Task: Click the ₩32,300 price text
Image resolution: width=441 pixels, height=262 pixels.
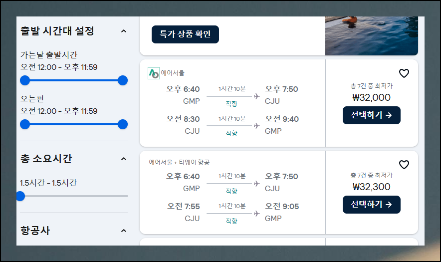Action: coord(371,187)
